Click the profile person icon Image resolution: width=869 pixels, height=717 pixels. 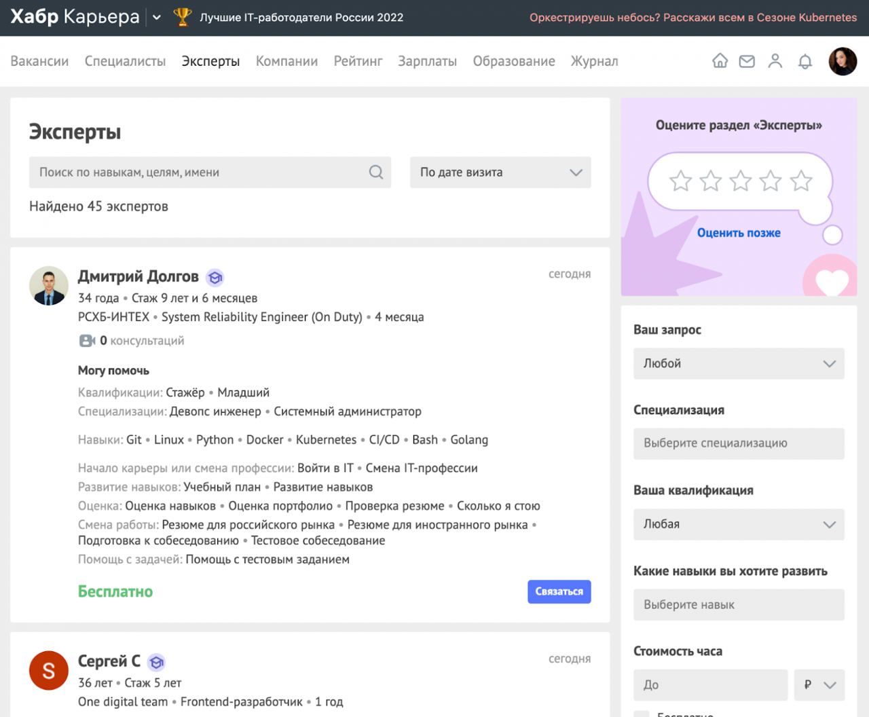775,61
